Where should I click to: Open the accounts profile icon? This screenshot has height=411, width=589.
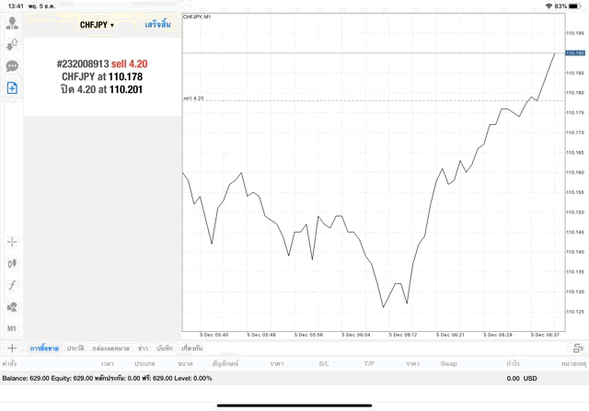[12, 23]
